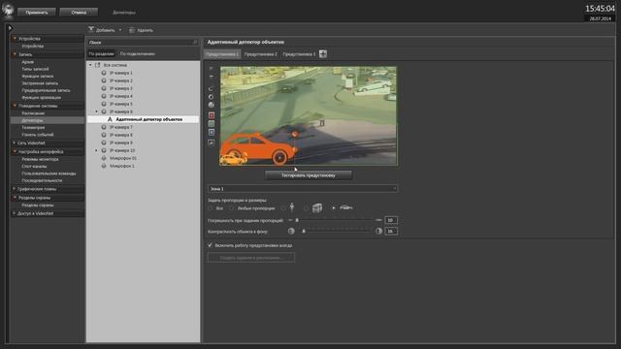Click the Контрастность value field showing 16
Image resolution: width=621 pixels, height=349 pixels.
click(x=391, y=231)
